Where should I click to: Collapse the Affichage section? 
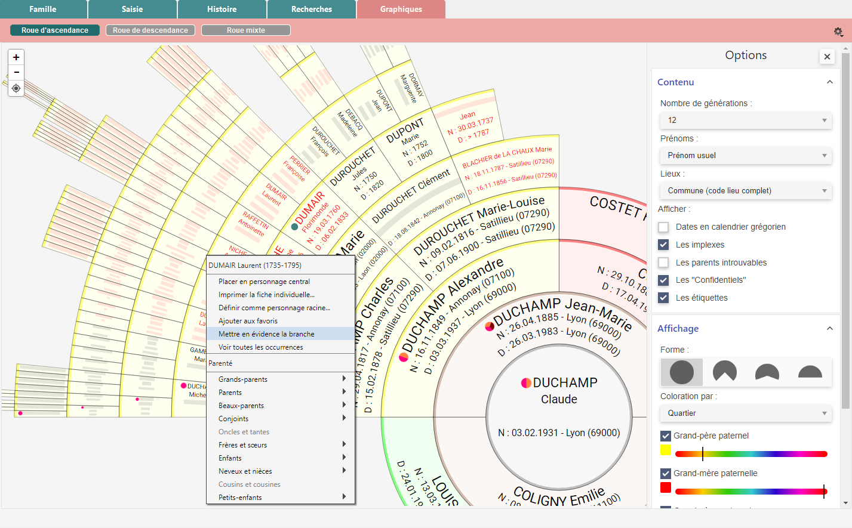829,329
